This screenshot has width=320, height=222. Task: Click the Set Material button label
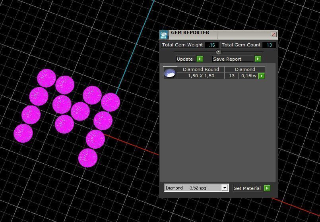coord(247,188)
